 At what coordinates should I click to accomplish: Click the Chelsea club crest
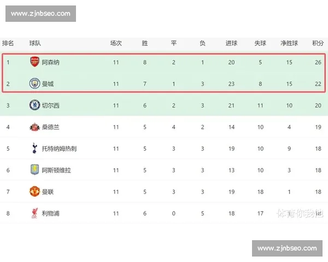coord(34,105)
